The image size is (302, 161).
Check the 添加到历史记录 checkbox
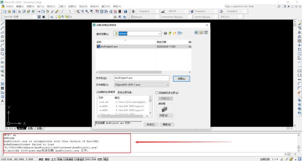(157, 93)
